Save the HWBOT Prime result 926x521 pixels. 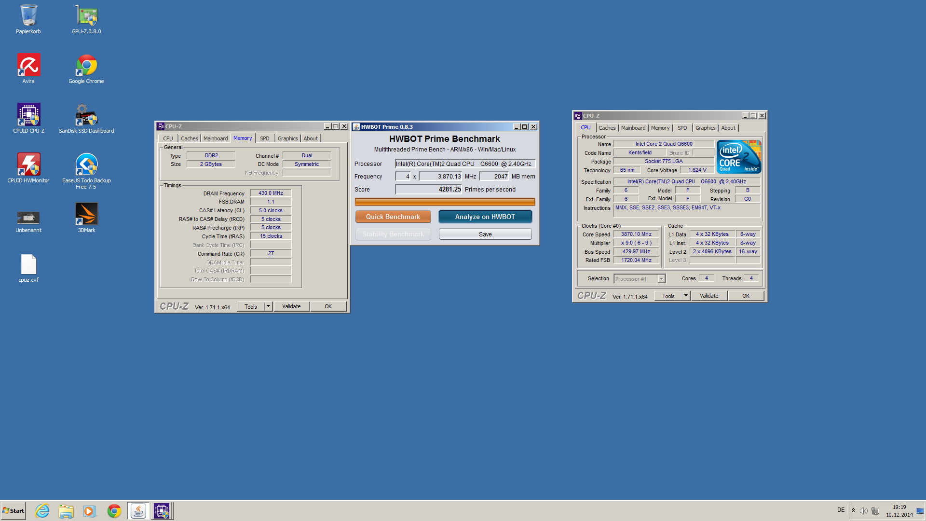485,234
